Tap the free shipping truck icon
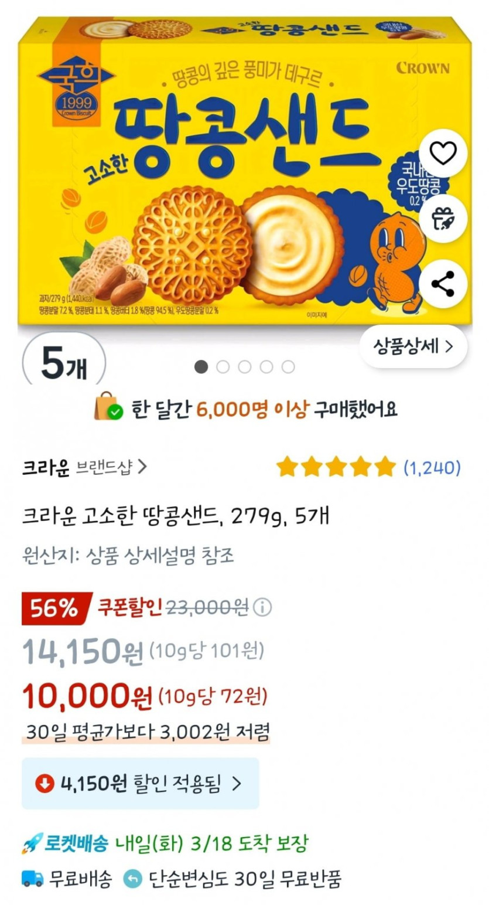The image size is (489, 905). click(x=32, y=879)
